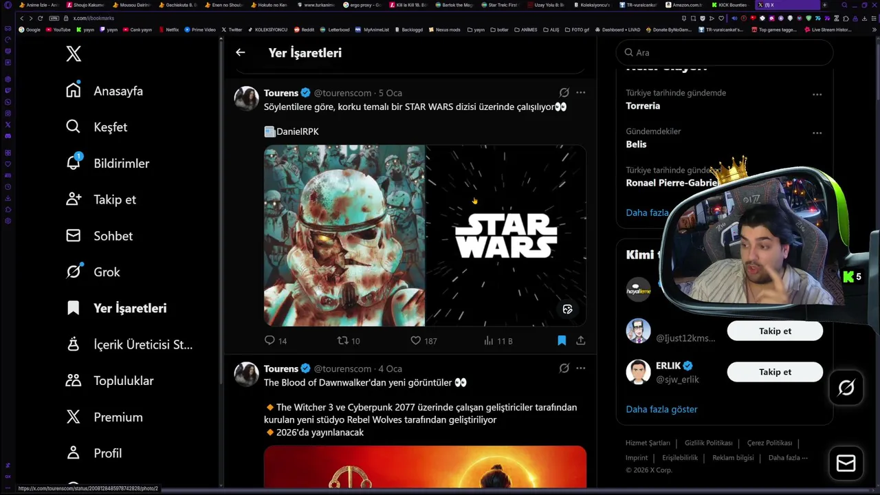This screenshot has height=495, width=880.
Task: Open Reklam bilgisi footer link
Action: click(733, 457)
